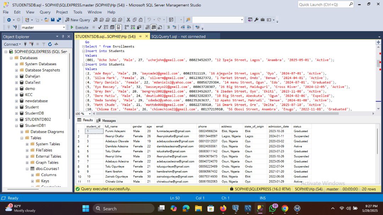Screen dimensions: 383x215
Task: Toggle Results to Grid output mode
Action: pos(154,27)
